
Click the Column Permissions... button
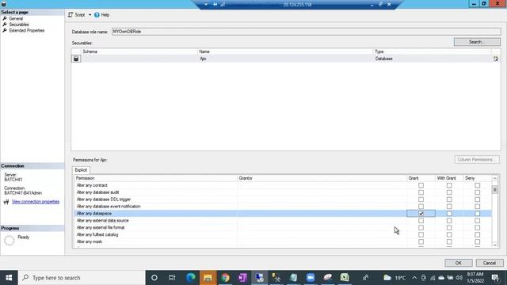(477, 160)
